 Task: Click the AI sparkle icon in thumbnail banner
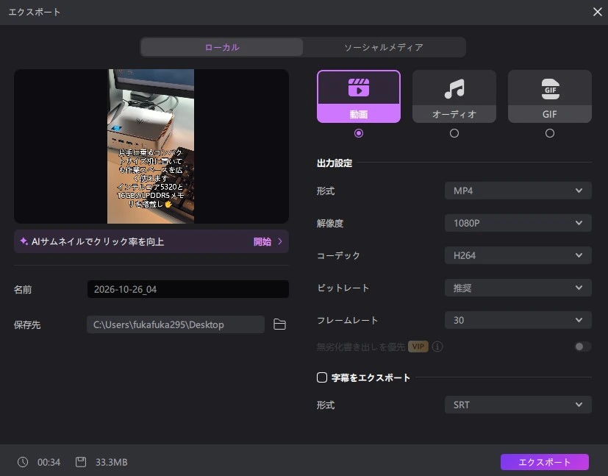[24, 241]
